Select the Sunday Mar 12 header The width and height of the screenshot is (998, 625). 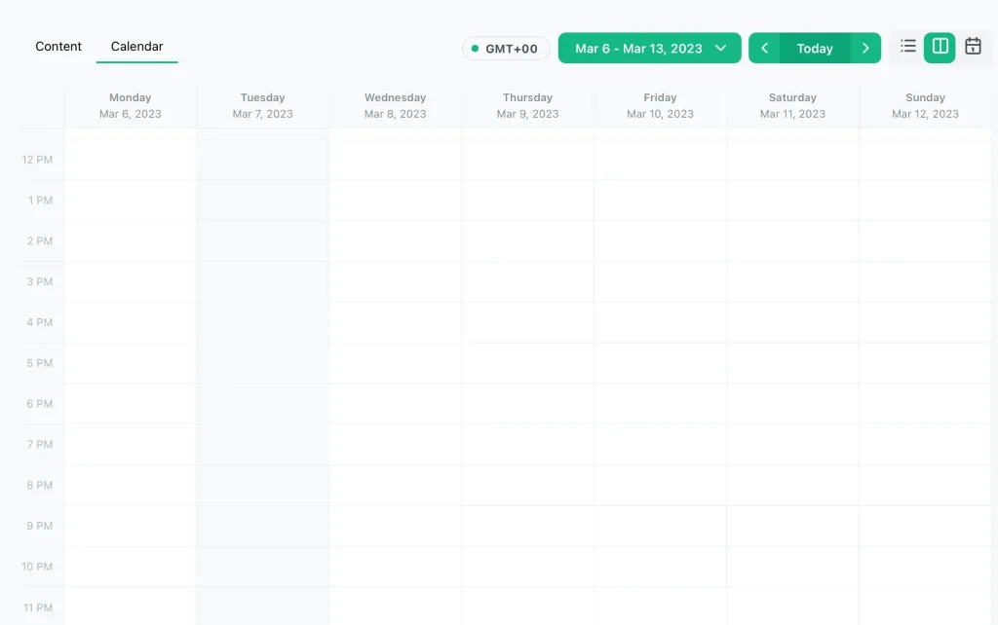925,105
